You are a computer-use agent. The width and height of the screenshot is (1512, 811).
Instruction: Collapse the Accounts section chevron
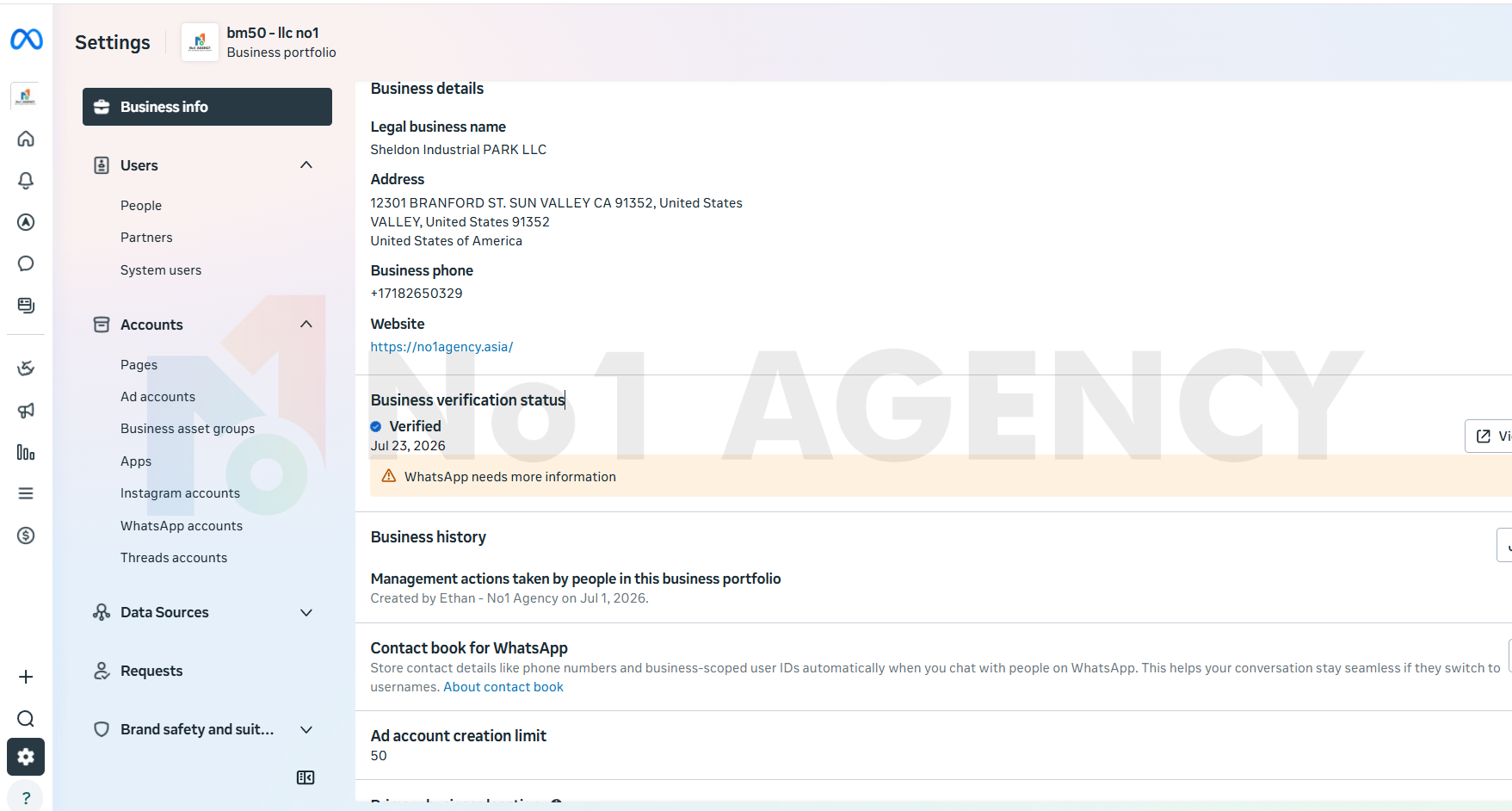pos(306,324)
